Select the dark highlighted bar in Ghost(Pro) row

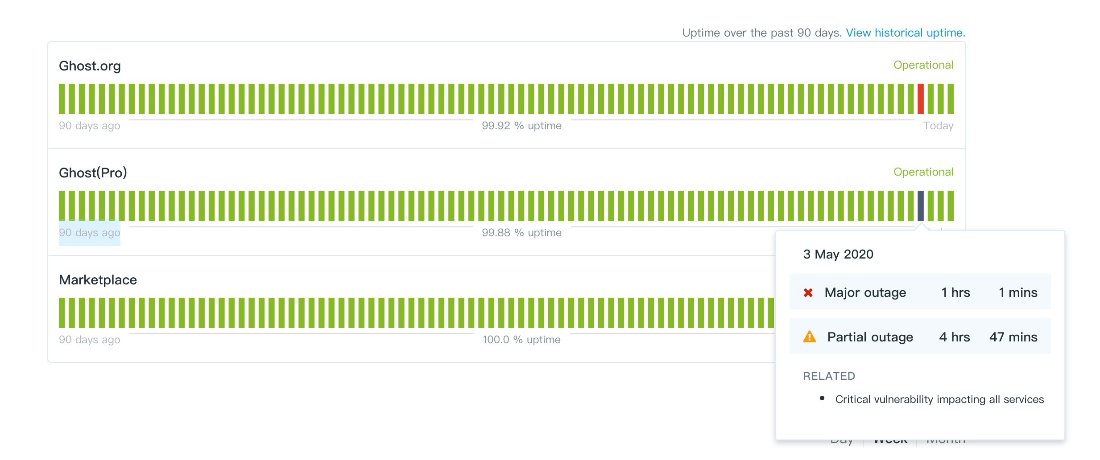click(x=920, y=206)
